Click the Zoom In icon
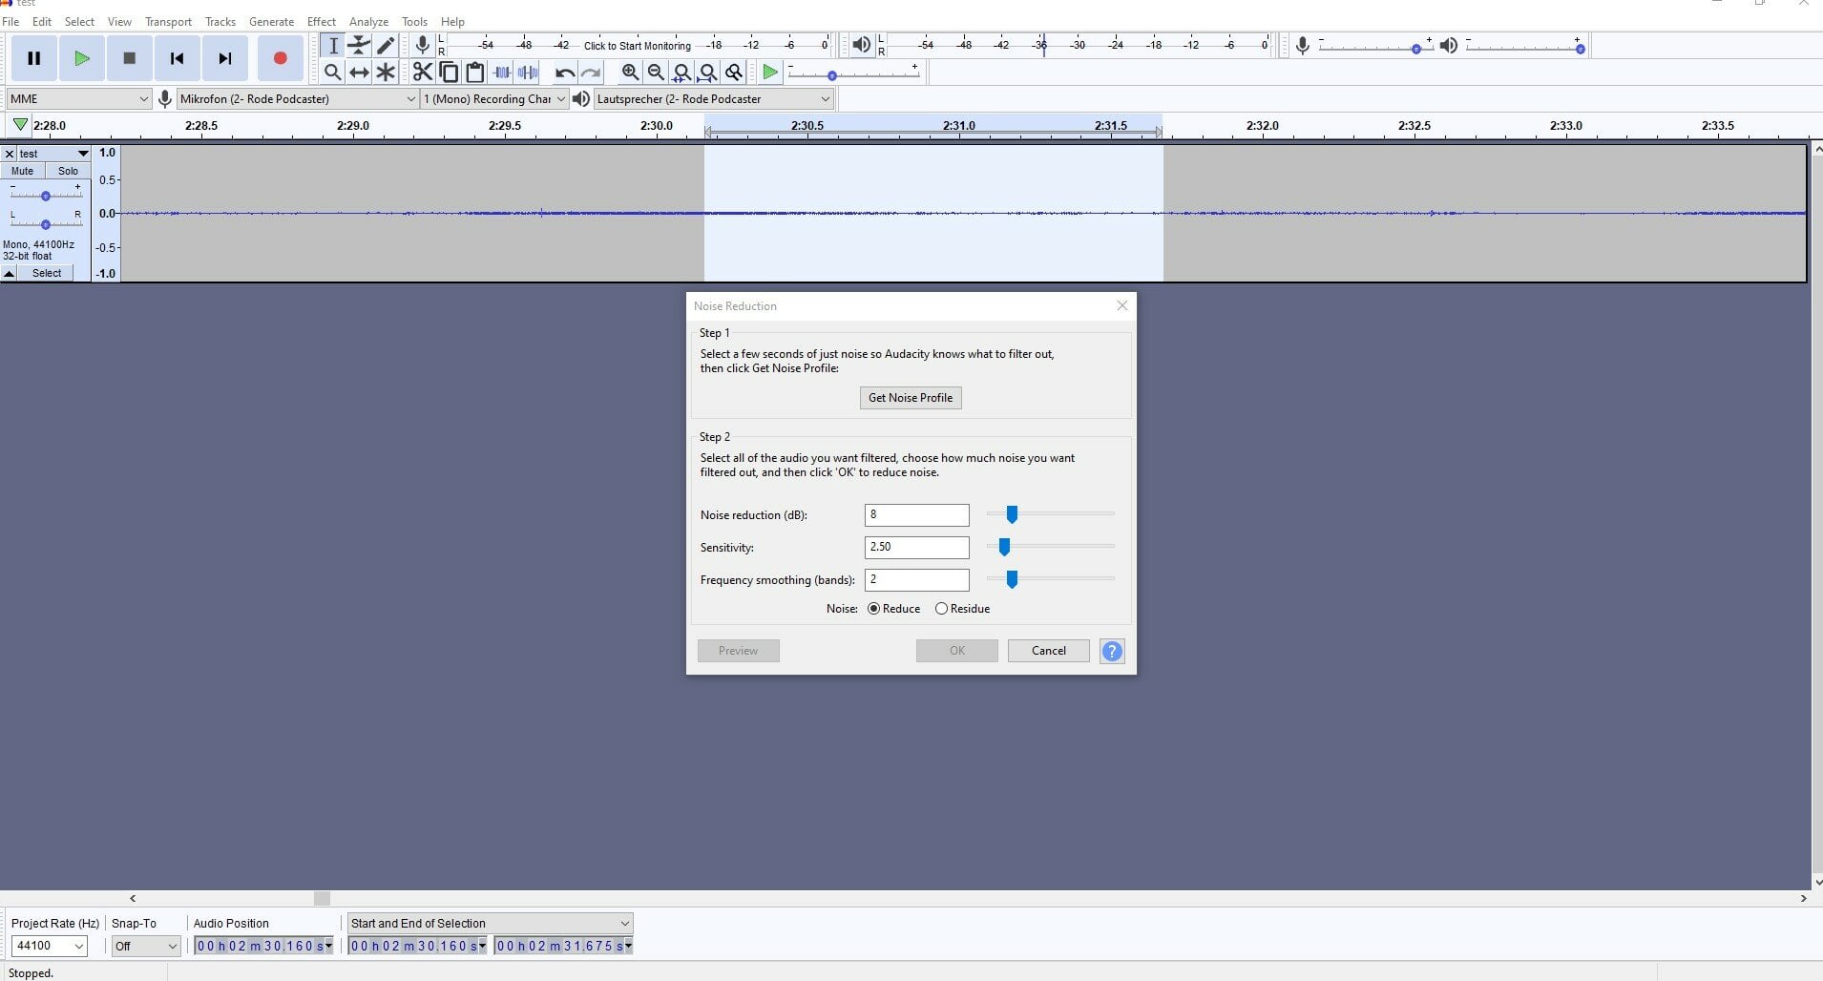The width and height of the screenshot is (1823, 981). click(630, 72)
